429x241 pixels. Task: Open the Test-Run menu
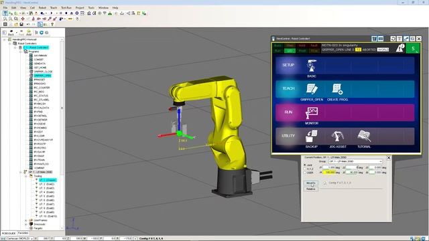pos(66,7)
